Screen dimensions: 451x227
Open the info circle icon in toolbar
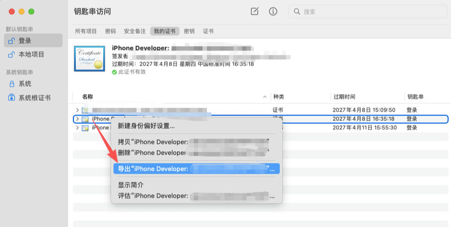273,11
